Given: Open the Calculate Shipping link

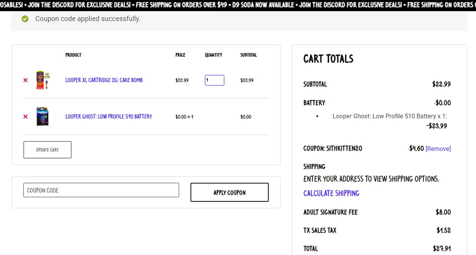Looking at the screenshot, I should (331, 193).
